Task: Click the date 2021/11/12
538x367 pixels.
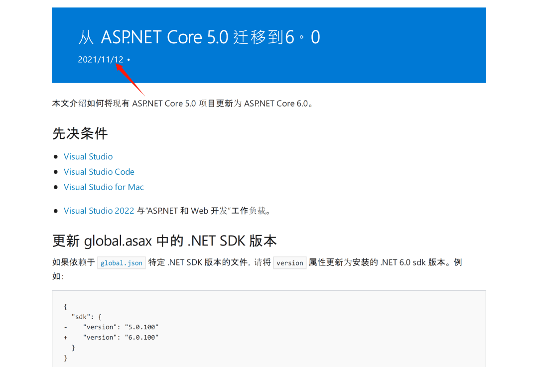Action: click(x=101, y=60)
